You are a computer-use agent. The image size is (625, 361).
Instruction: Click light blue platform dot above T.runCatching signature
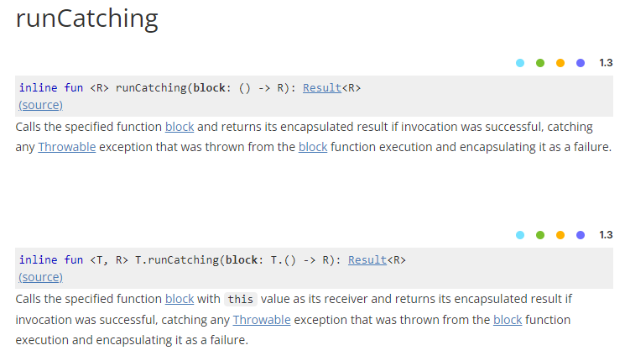coord(520,235)
